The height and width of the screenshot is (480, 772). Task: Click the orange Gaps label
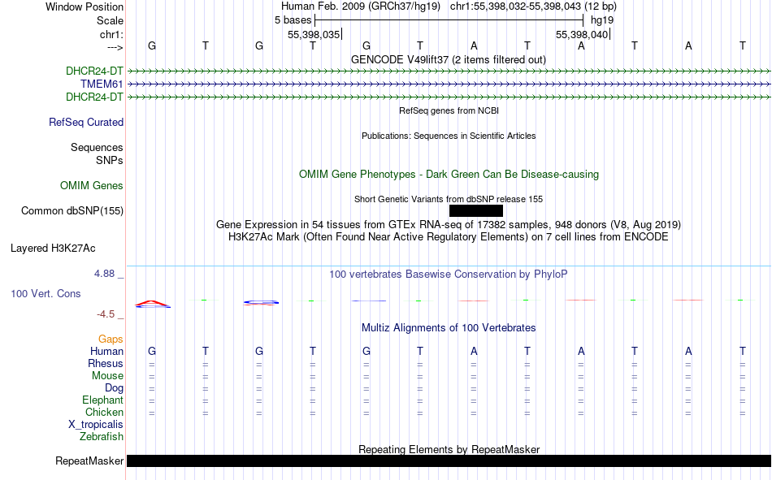click(111, 339)
